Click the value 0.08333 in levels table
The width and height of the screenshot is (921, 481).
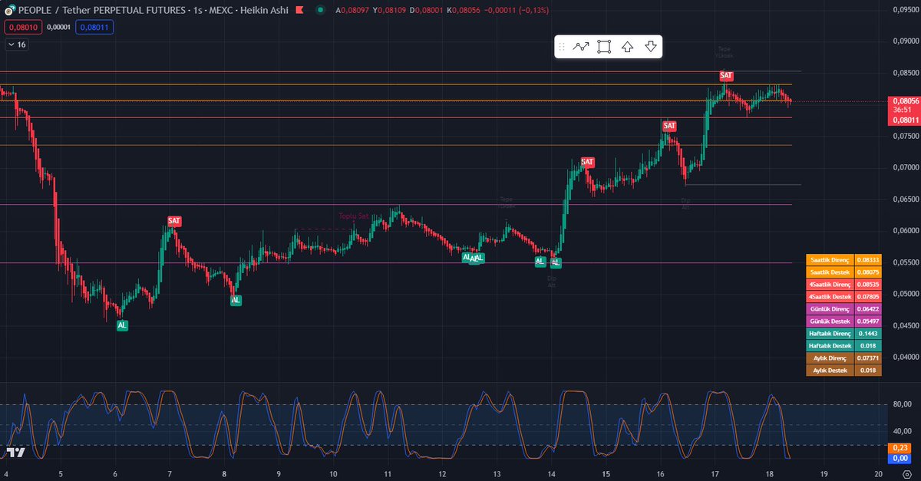(868, 259)
